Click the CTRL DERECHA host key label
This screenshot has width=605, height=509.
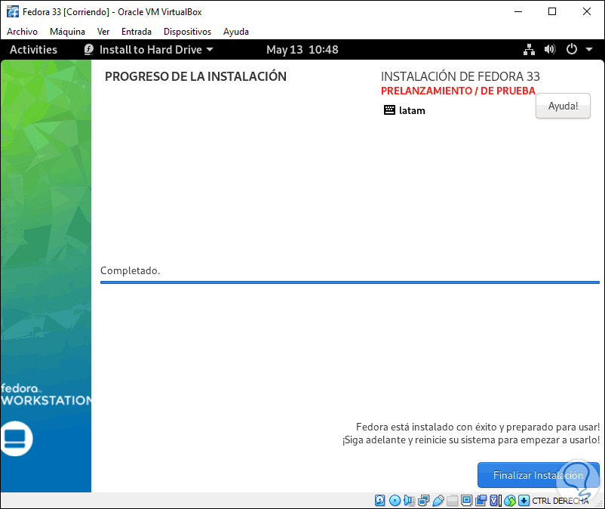coord(560,501)
